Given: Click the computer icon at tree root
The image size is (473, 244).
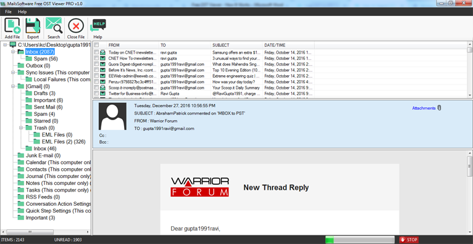Looking at the screenshot, I should tap(13, 45).
